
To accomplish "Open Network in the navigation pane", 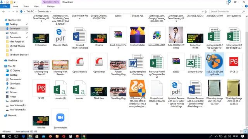I will point(12,115).
